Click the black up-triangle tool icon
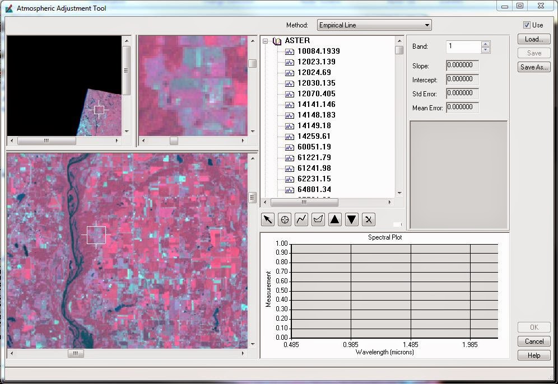 pos(334,219)
